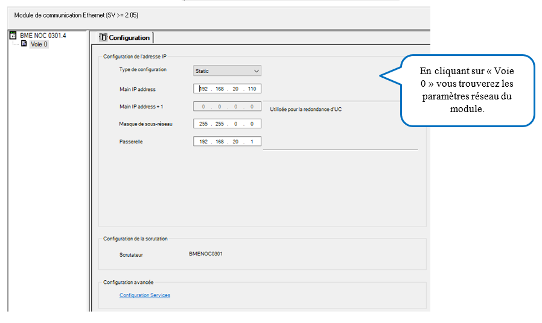This screenshot has width=542, height=323.
Task: Select last octet of Masque de sous-réseau
Action: coord(251,124)
